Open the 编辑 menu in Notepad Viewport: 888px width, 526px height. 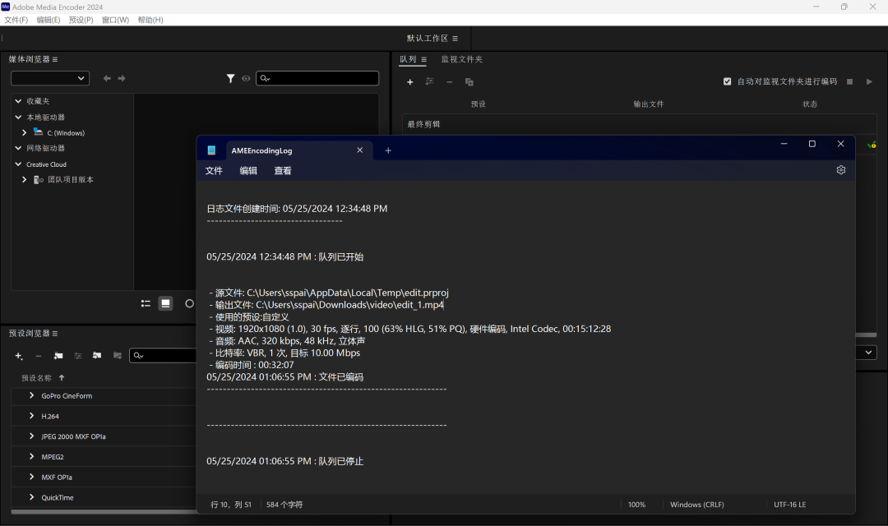(x=248, y=170)
